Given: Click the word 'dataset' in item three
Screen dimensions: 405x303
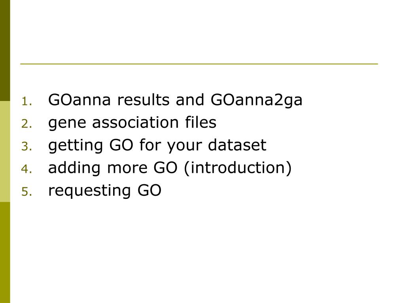Looking at the screenshot, I should (237, 145).
